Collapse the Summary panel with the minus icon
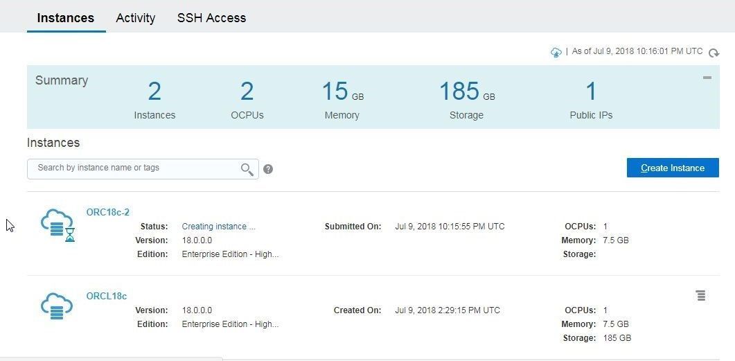The height and width of the screenshot is (361, 735). coord(707,78)
